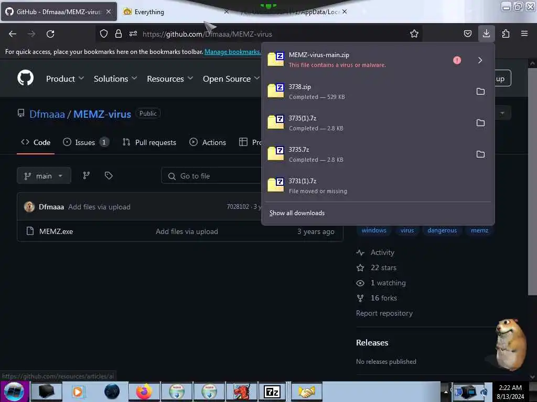Screen dimensions: 537x402
Task: Click the 3731(1).7z download entry
Action: pyautogui.click(x=378, y=186)
